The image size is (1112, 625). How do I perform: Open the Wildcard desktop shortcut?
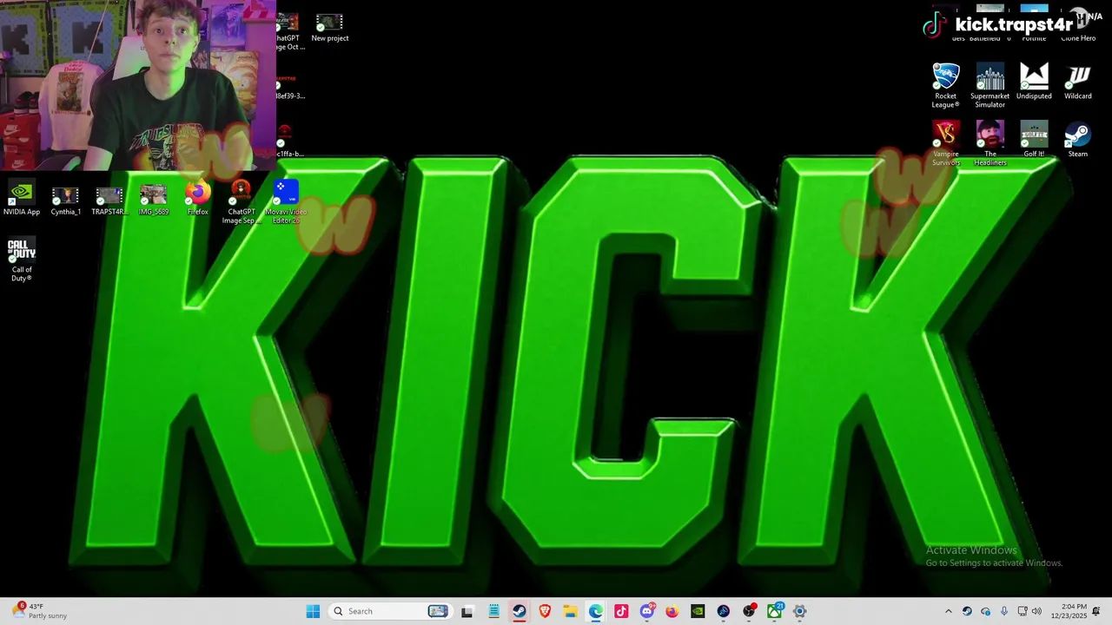[x=1078, y=82]
